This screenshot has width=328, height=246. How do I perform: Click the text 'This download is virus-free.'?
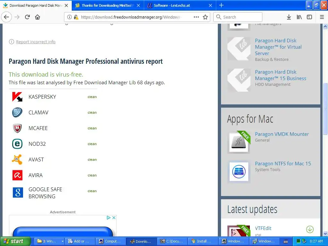(46, 74)
